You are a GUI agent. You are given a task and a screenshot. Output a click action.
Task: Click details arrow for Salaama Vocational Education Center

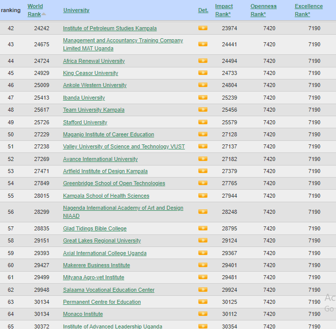pyautogui.click(x=203, y=290)
